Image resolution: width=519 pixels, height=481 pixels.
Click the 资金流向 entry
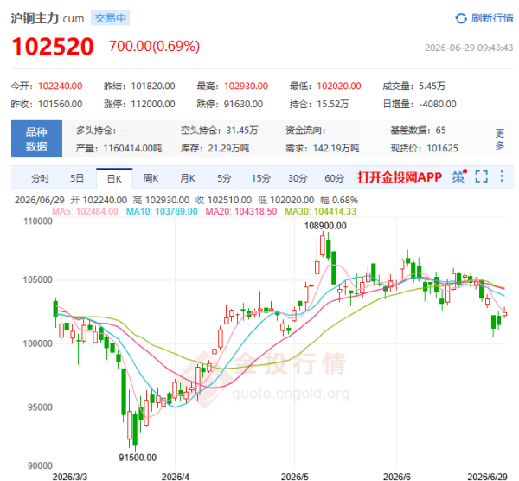(x=312, y=131)
